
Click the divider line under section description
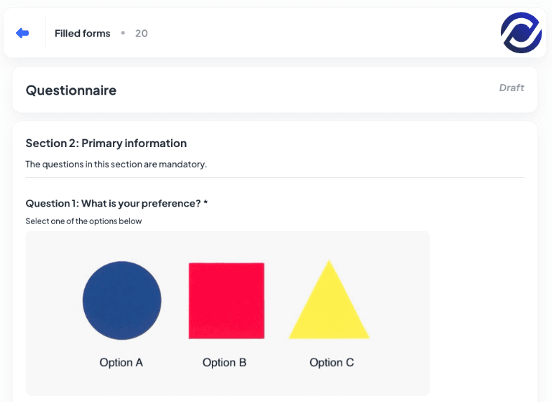pyautogui.click(x=275, y=178)
